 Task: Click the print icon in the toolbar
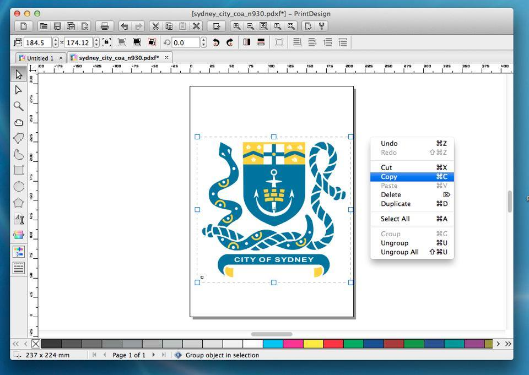point(105,26)
